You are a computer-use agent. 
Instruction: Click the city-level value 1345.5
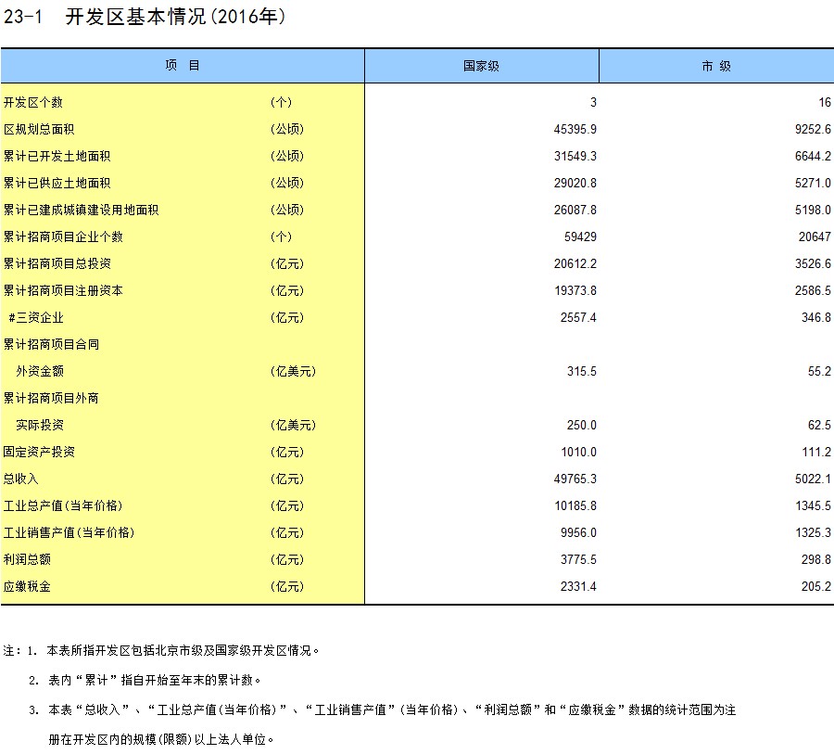(813, 505)
